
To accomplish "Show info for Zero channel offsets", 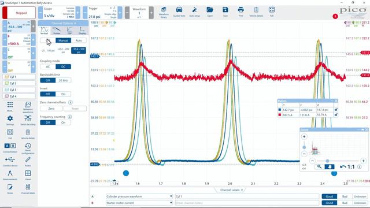I will (70, 102).
